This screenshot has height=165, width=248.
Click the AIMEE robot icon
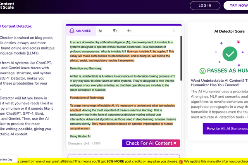coord(72,31)
